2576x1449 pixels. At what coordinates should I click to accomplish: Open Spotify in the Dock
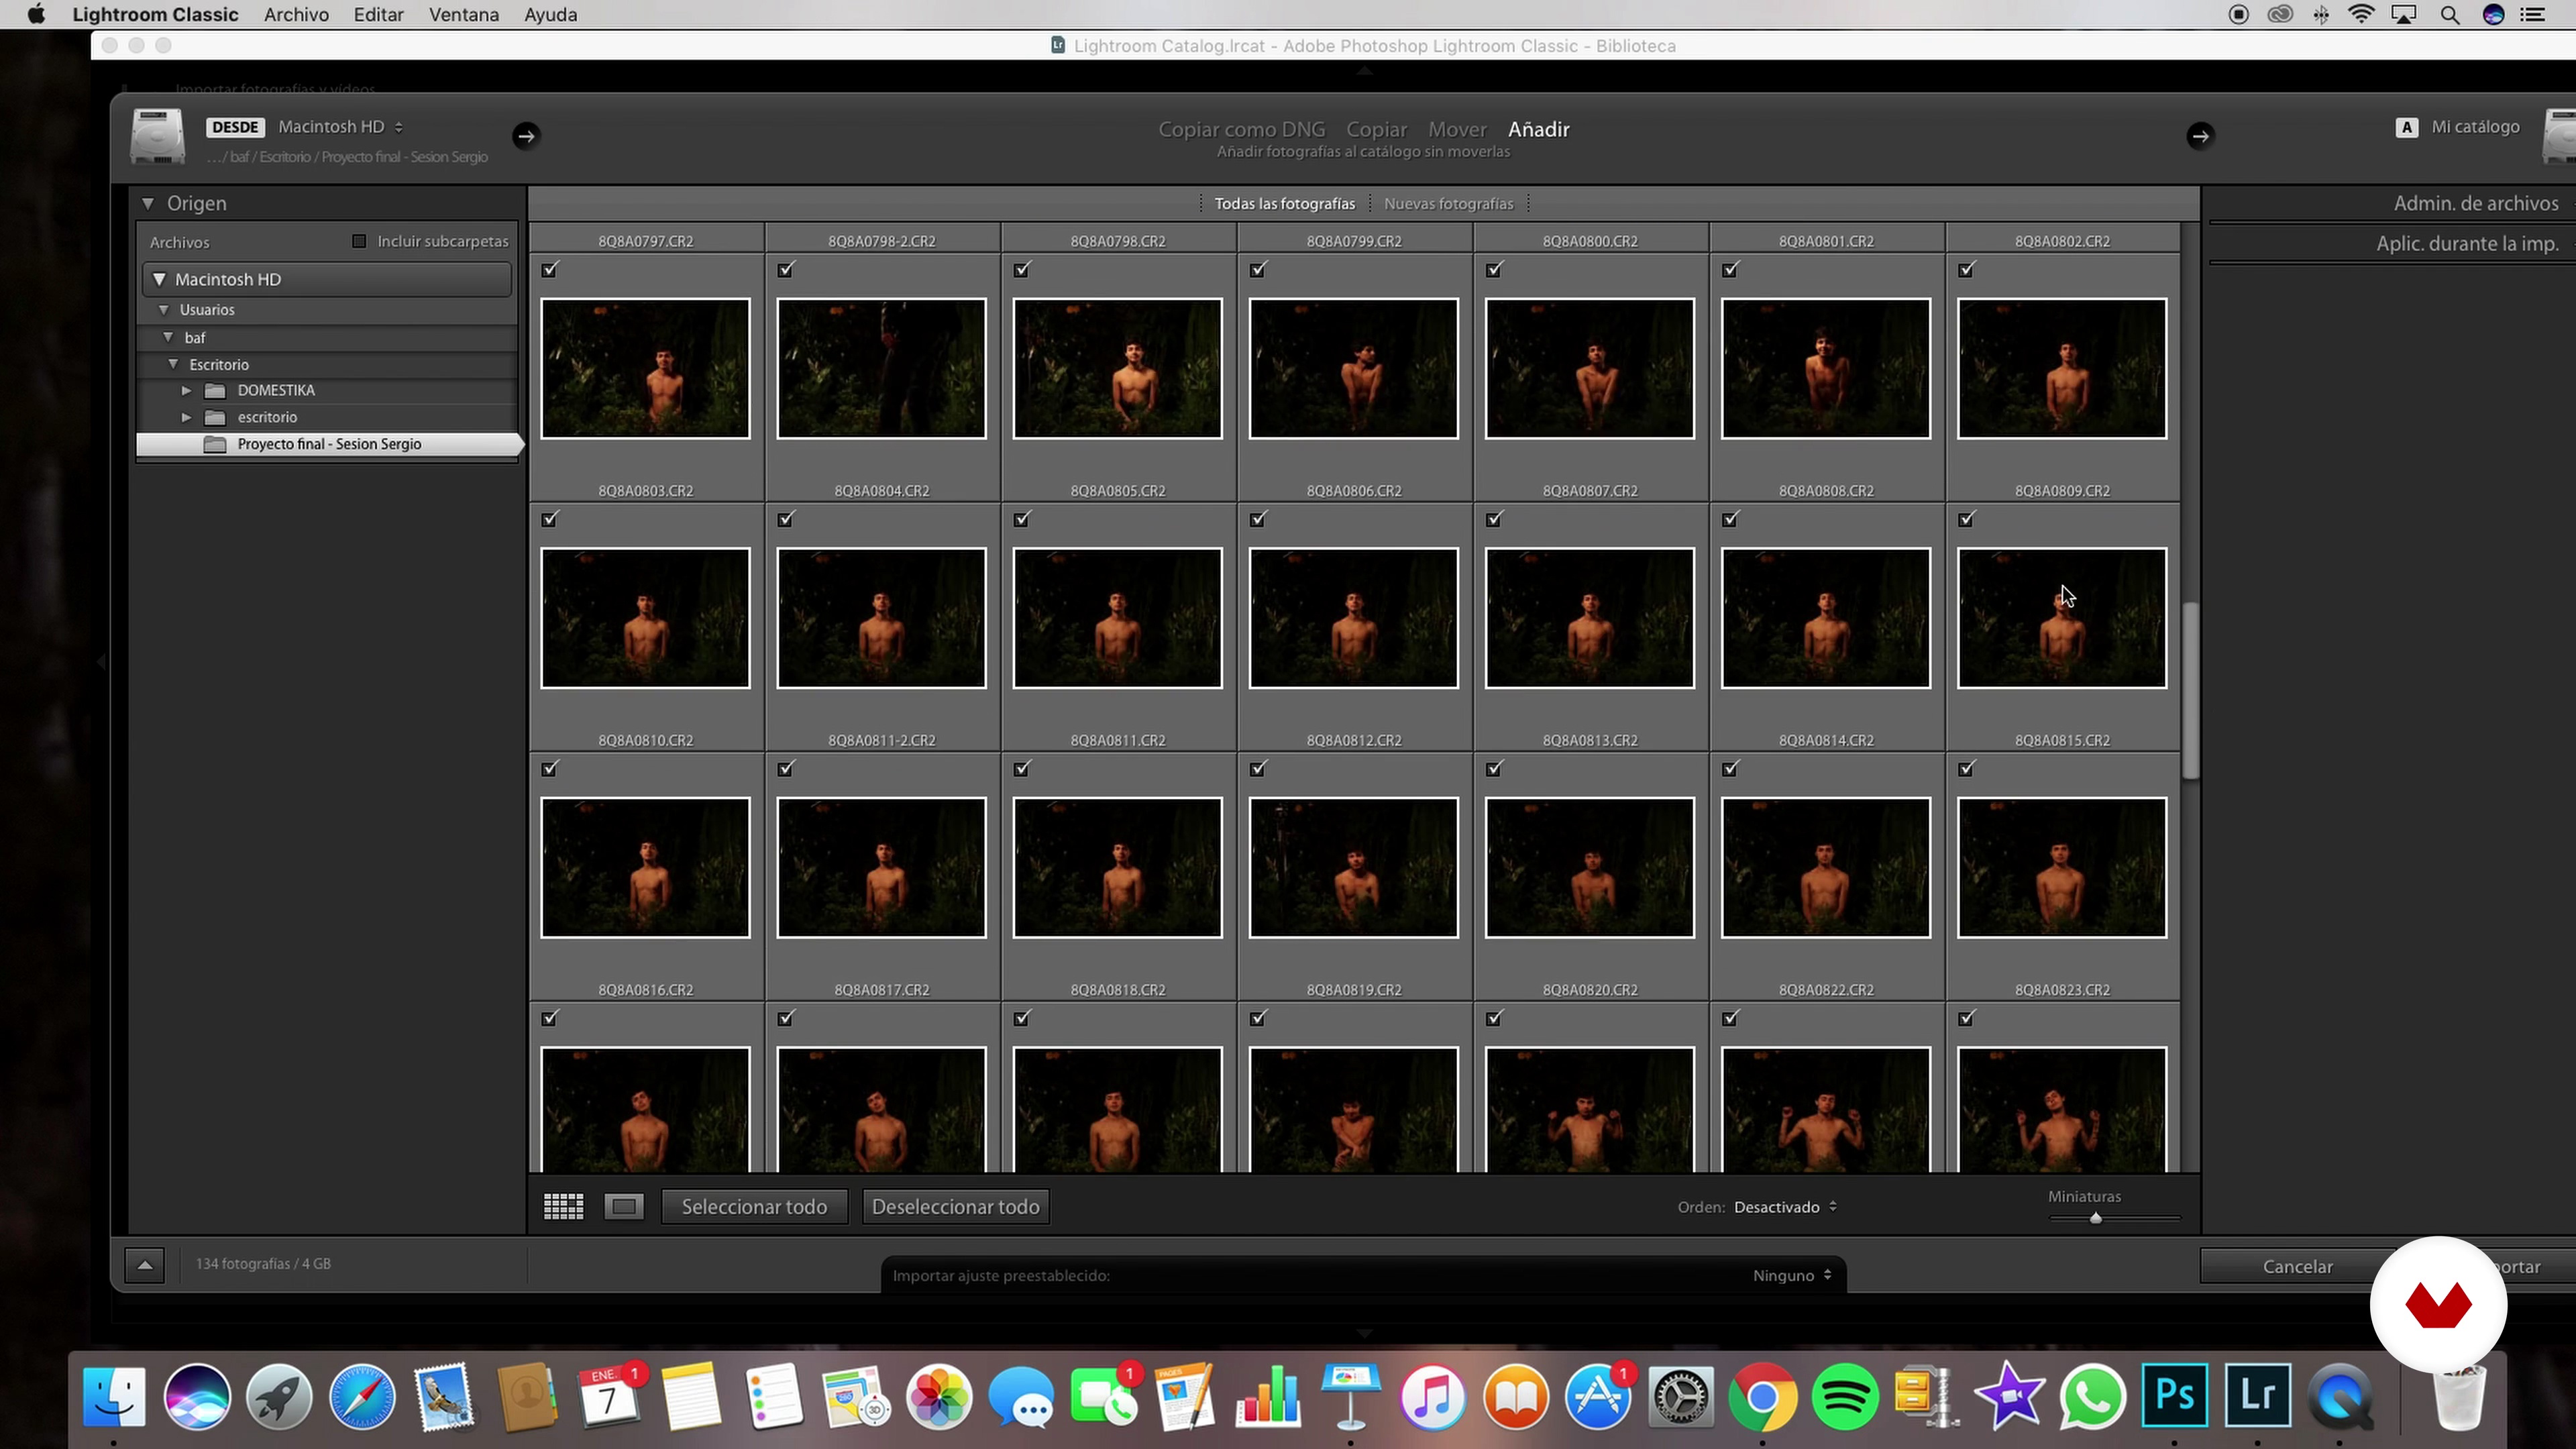point(1845,1397)
